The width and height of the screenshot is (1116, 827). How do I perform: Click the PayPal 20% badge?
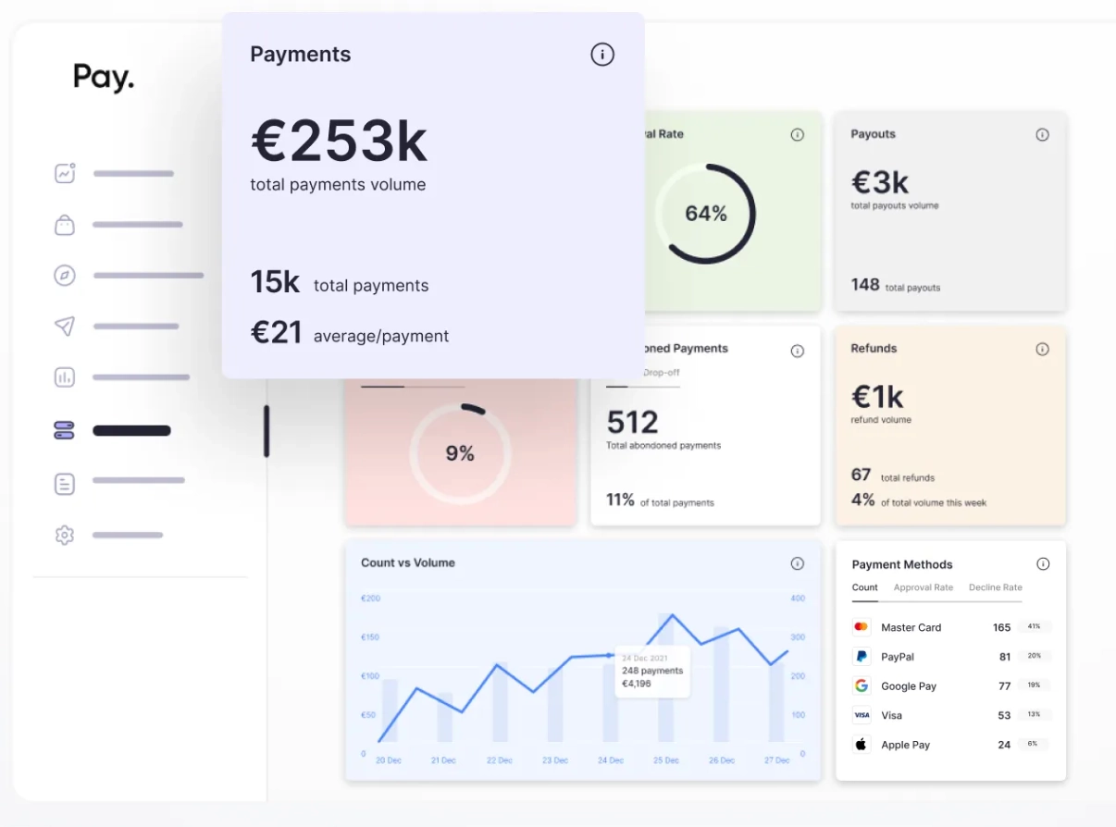1034,657
